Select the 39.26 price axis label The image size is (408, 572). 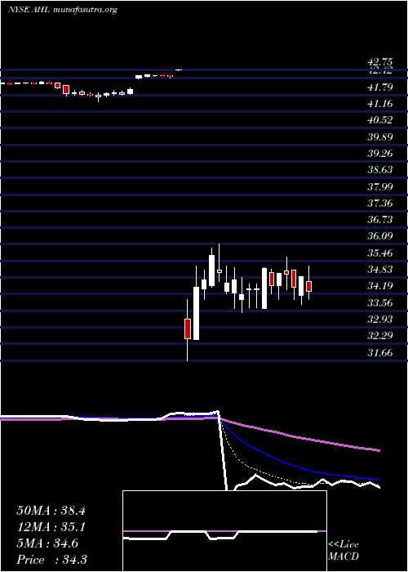pos(380,154)
